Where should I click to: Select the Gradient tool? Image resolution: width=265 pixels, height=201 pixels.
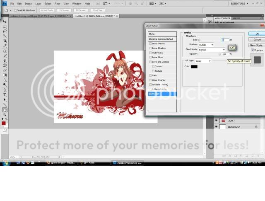pos(5,75)
